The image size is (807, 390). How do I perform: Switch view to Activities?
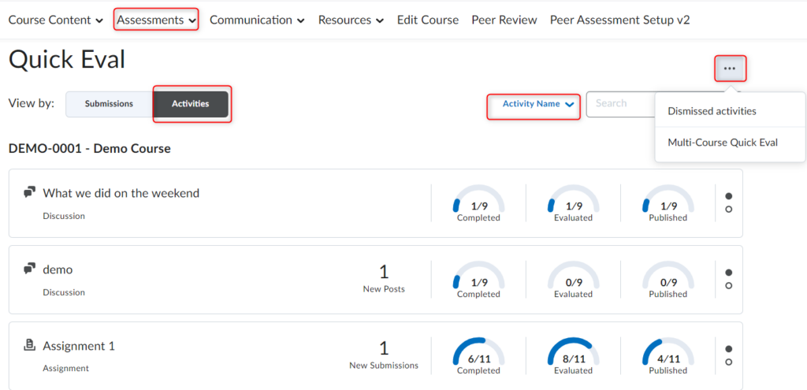point(191,104)
